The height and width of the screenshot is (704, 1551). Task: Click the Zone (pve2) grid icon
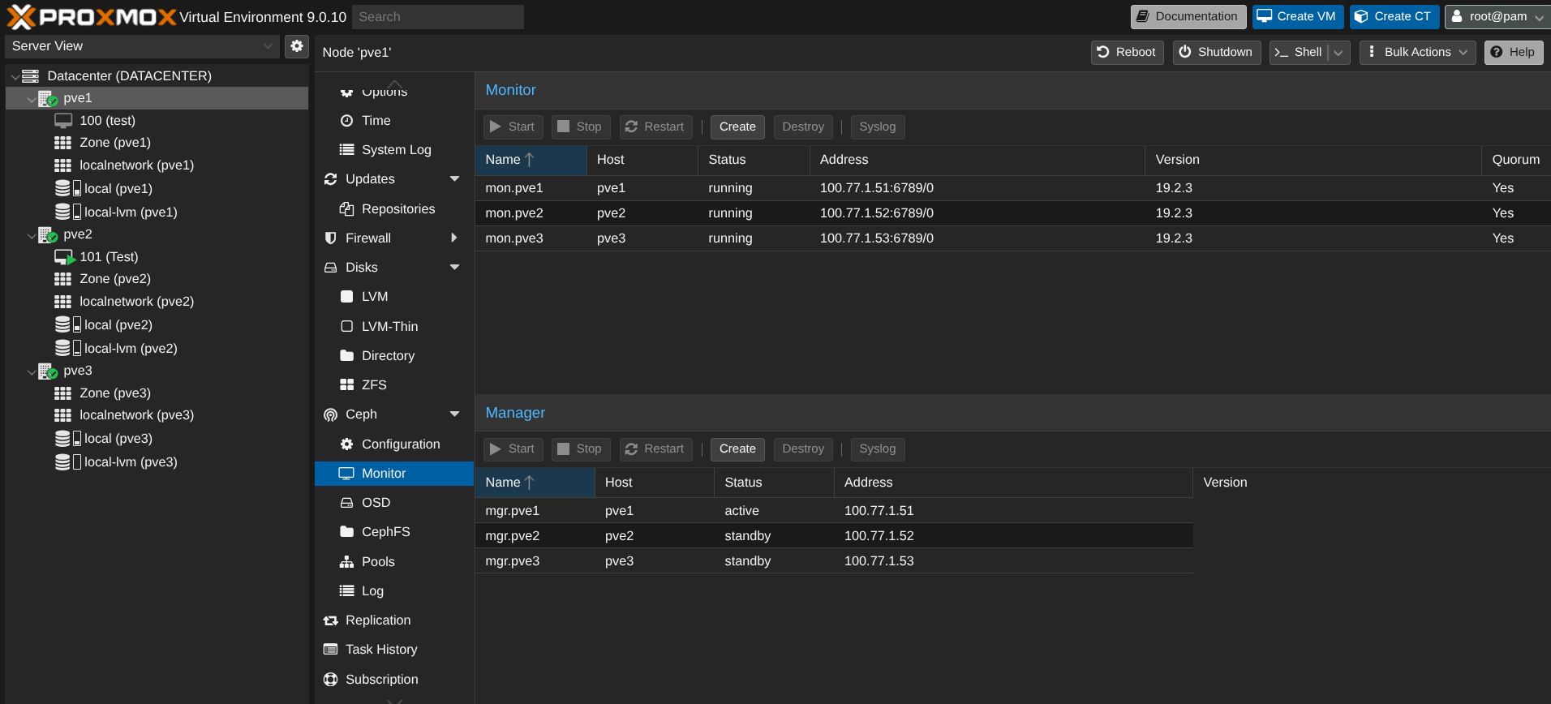coord(62,279)
